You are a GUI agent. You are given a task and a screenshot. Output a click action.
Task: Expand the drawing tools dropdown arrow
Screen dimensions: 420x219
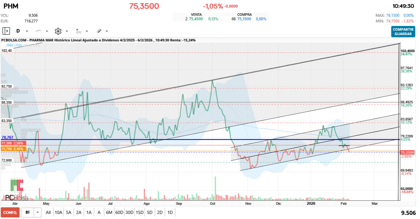click(107, 31)
